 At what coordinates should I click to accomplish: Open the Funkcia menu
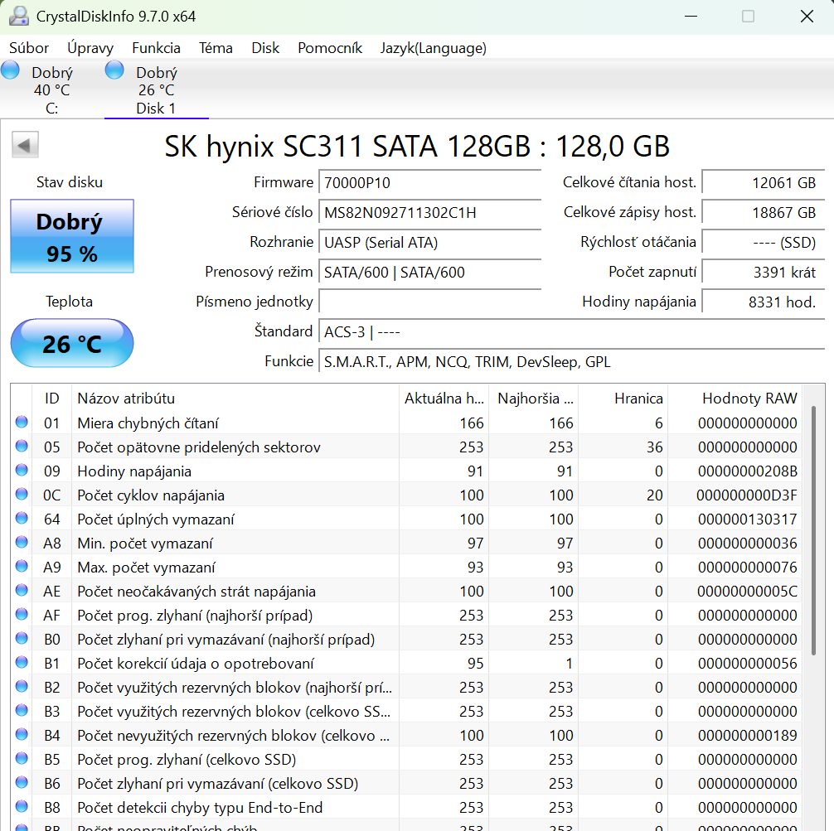156,48
